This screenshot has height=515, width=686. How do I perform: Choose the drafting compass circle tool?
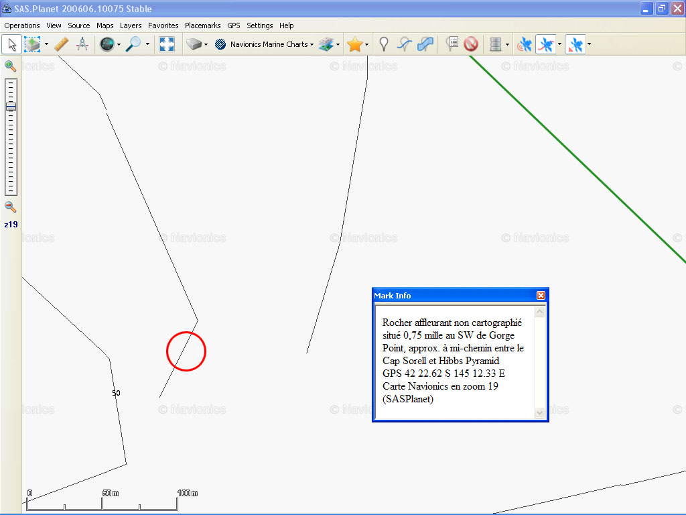[82, 44]
